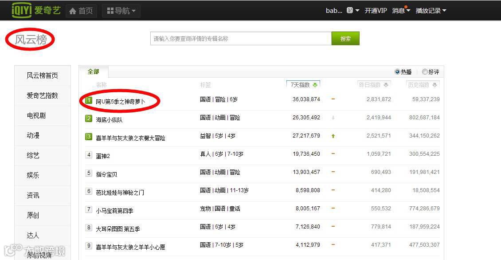The height and width of the screenshot is (260, 501).
Task: Click the iQIYI logo
Action: tap(36, 10)
